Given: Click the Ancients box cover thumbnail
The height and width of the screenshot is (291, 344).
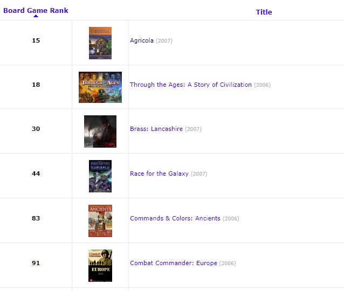Looking at the screenshot, I should pos(100,221).
